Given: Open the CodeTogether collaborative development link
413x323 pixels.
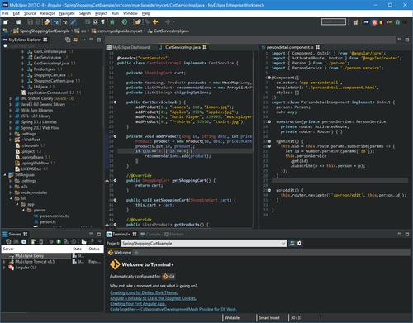Looking at the screenshot, I should [173, 309].
